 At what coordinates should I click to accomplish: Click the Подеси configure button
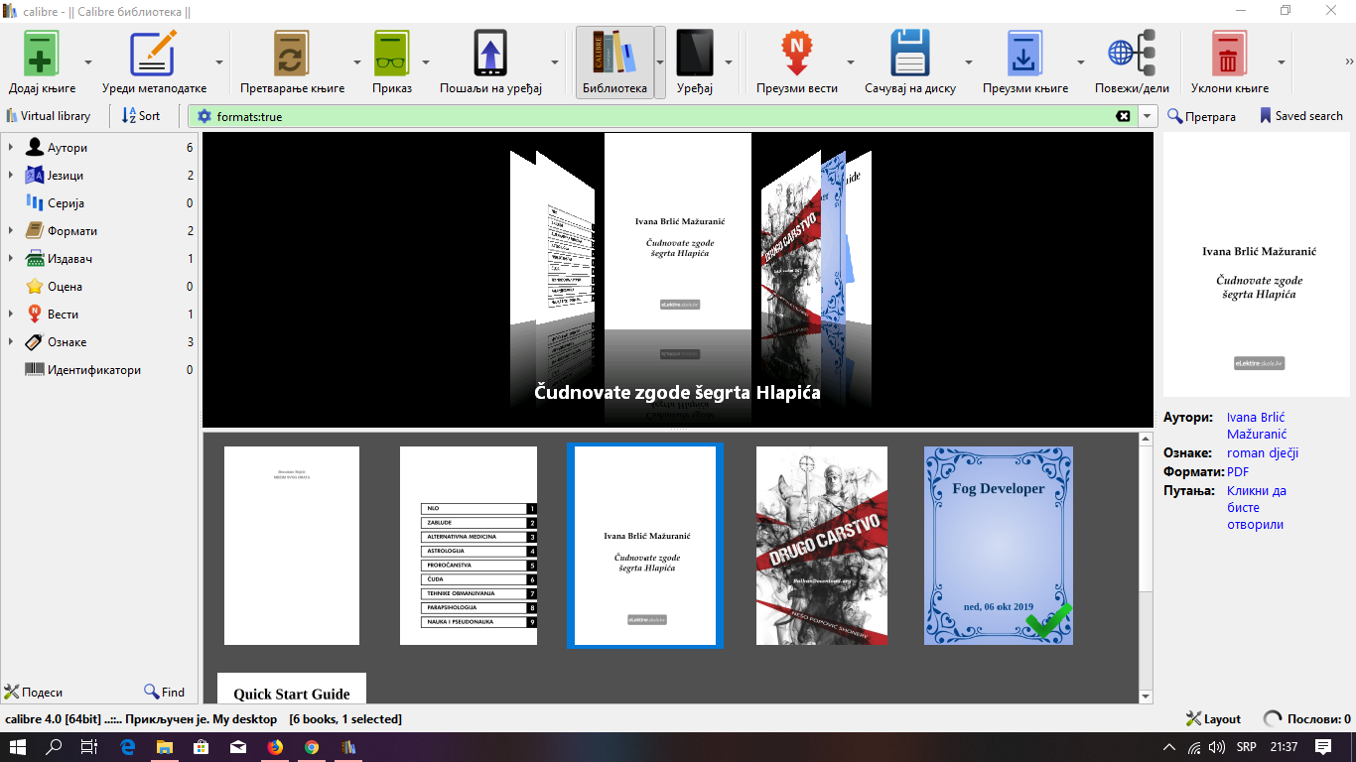tap(34, 692)
